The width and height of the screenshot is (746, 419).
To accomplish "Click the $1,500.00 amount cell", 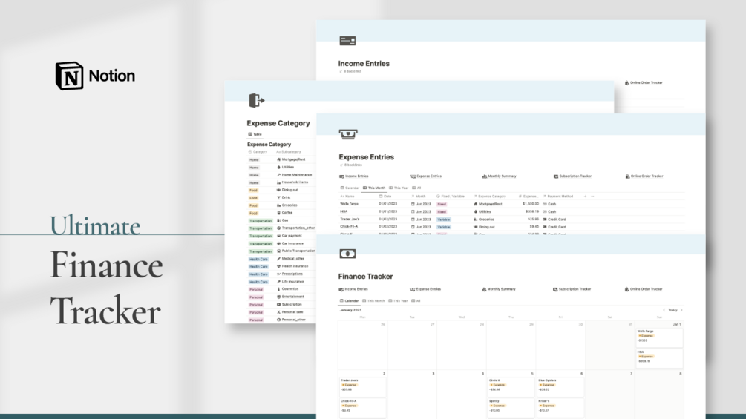I will tap(531, 204).
